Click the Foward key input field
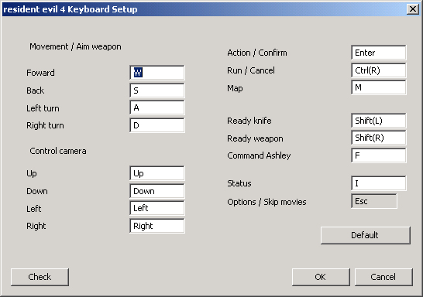423x297 pixels. tap(157, 73)
